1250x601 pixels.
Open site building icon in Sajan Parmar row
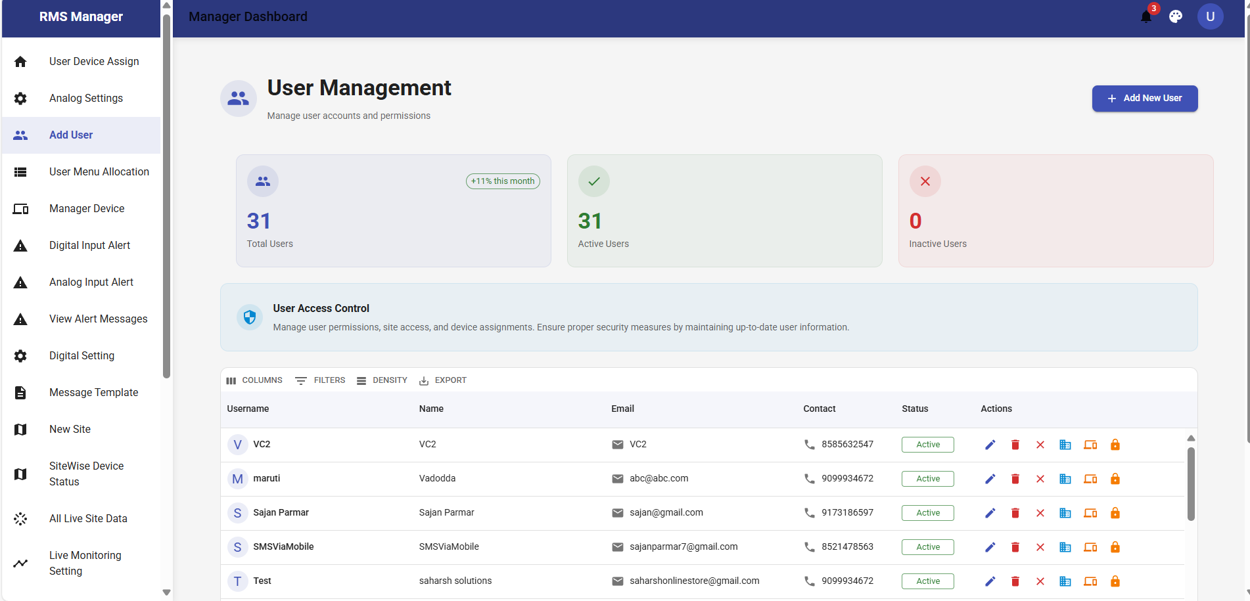1065,513
